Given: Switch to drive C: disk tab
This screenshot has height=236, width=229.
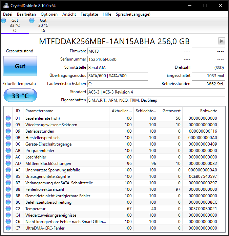Looking at the screenshot, I should 15,25.
